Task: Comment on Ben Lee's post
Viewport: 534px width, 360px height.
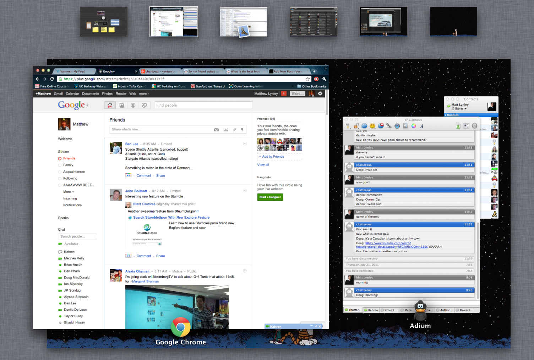Action: 144,175
